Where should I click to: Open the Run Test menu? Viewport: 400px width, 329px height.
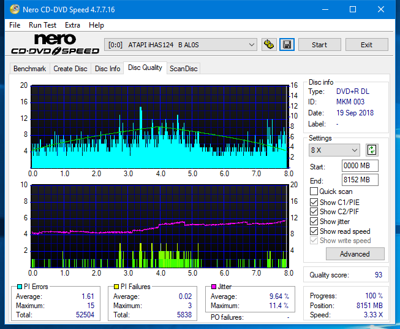click(42, 25)
